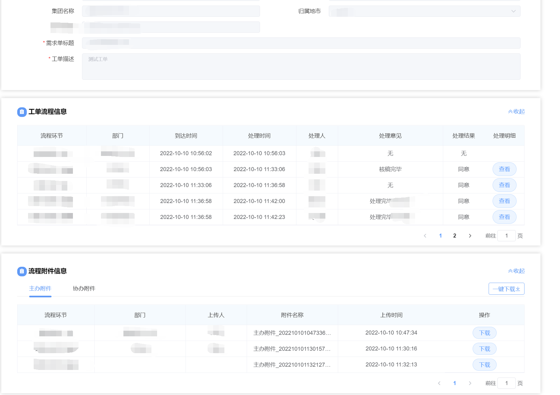Go to page 2 of workflow table
This screenshot has width=560, height=395.
click(454, 236)
